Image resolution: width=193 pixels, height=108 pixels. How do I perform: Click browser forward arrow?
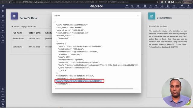tap(6, 2)
